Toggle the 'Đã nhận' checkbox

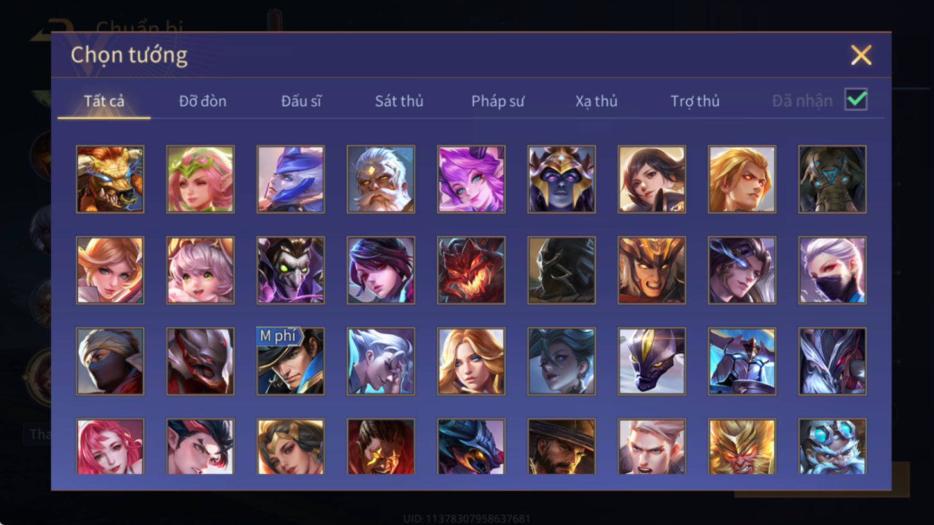856,100
